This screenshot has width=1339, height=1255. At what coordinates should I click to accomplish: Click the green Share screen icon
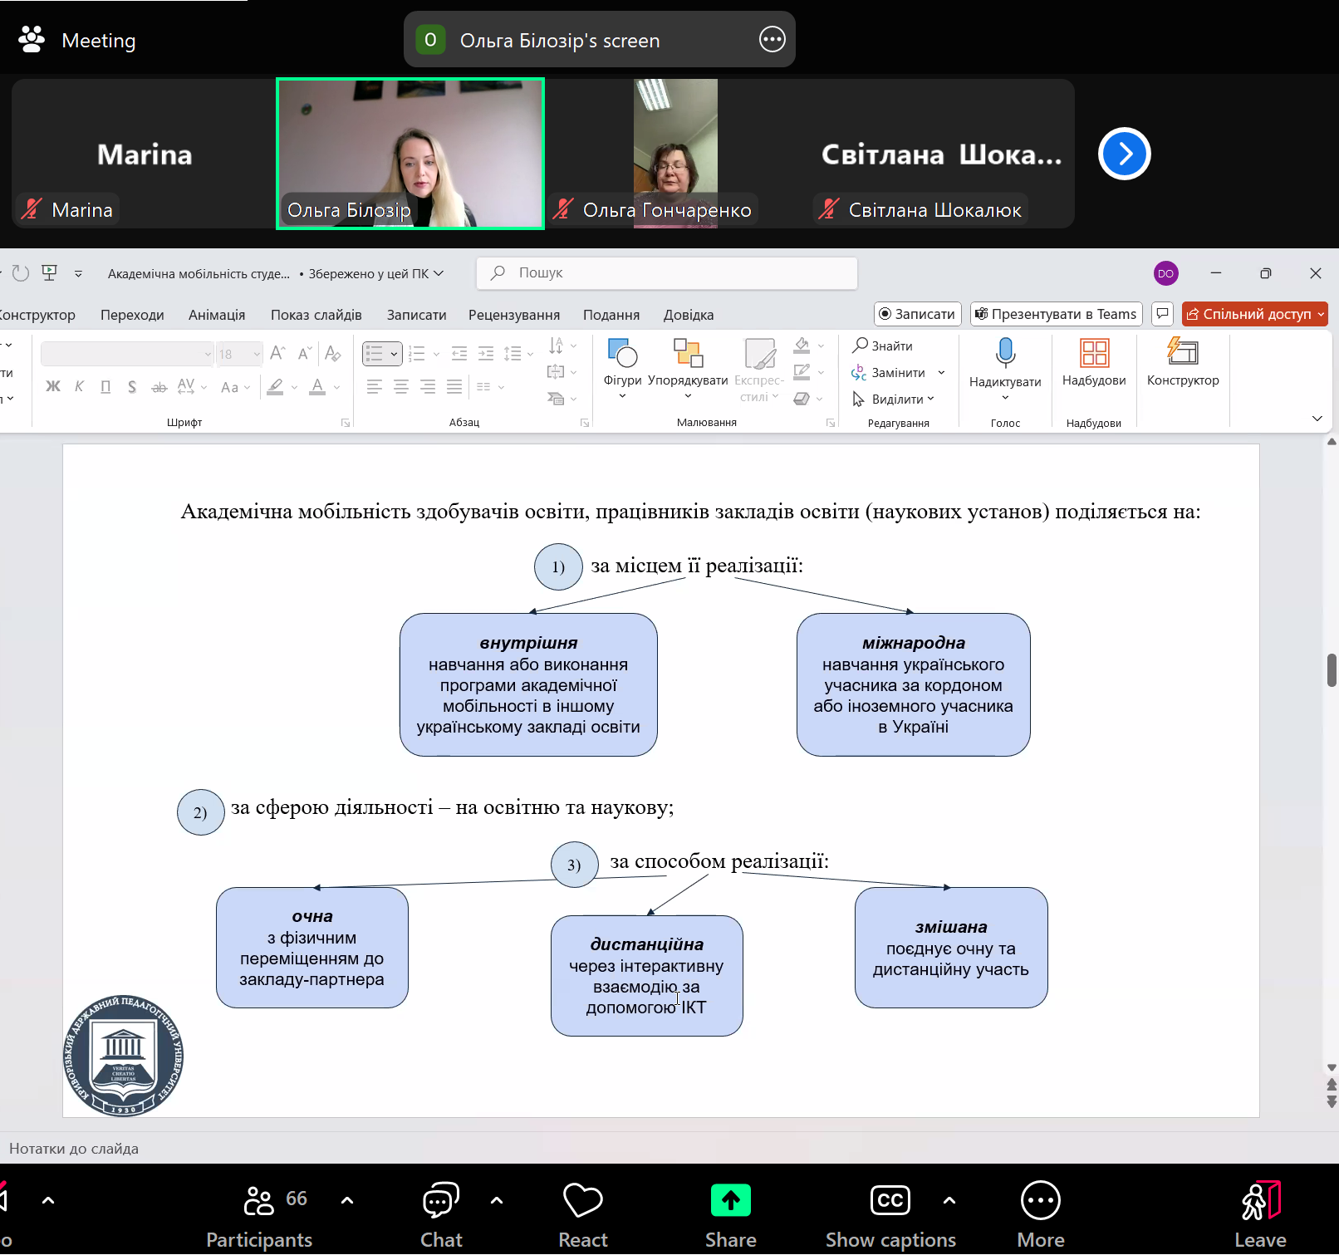point(730,1201)
